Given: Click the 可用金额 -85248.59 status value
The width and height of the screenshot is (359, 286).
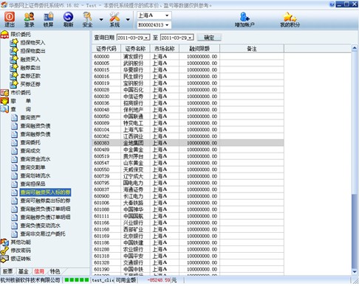Looking at the screenshot, I should point(159,280).
